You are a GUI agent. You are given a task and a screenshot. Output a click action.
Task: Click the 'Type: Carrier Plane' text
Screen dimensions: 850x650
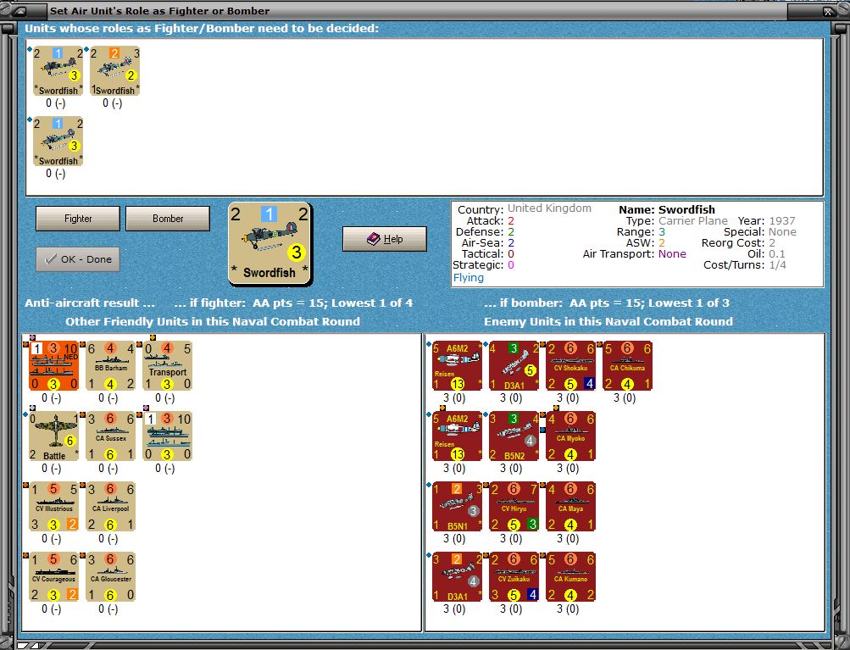point(676,220)
